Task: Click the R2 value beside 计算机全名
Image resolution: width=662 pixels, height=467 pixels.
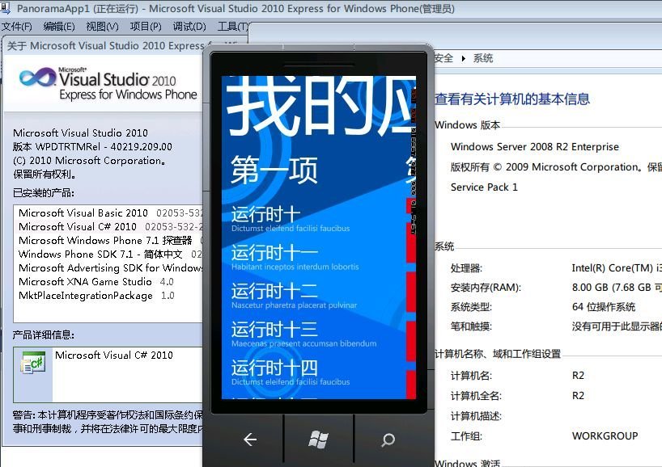Action: coord(578,396)
